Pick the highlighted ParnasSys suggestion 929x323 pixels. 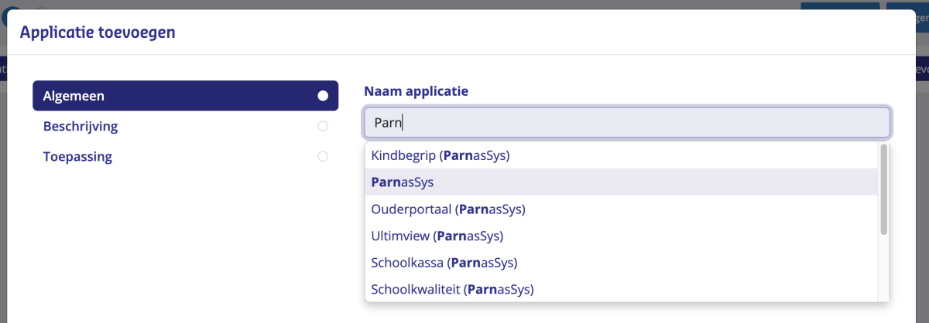coord(621,182)
